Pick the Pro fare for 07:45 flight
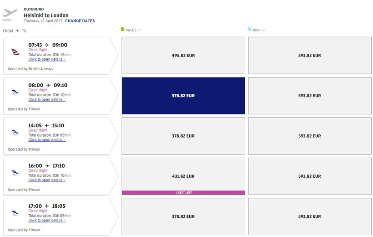Viewport: 373px width, 237px height. [x=310, y=56]
